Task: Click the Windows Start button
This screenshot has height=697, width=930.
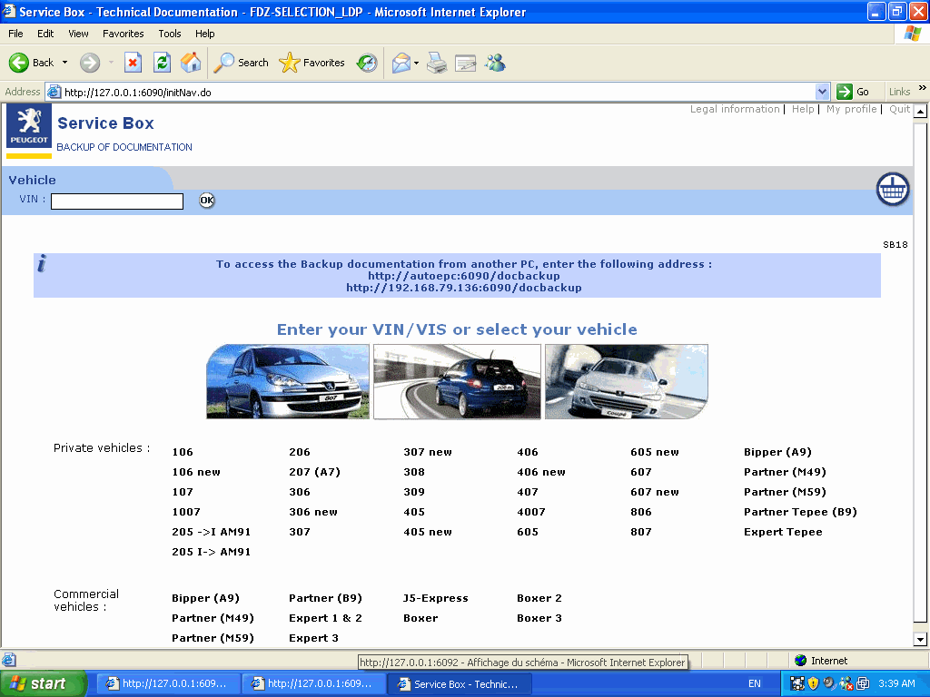Action: point(43,683)
